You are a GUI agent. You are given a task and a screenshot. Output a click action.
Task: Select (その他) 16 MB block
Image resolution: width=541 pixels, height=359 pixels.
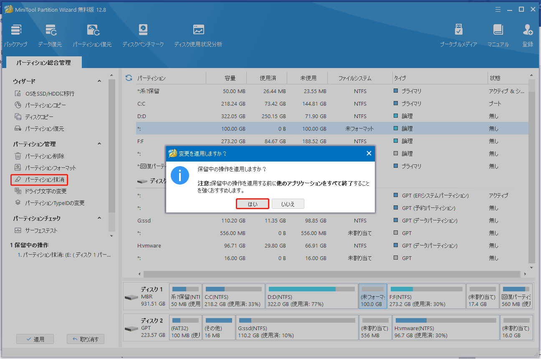tap(219, 328)
